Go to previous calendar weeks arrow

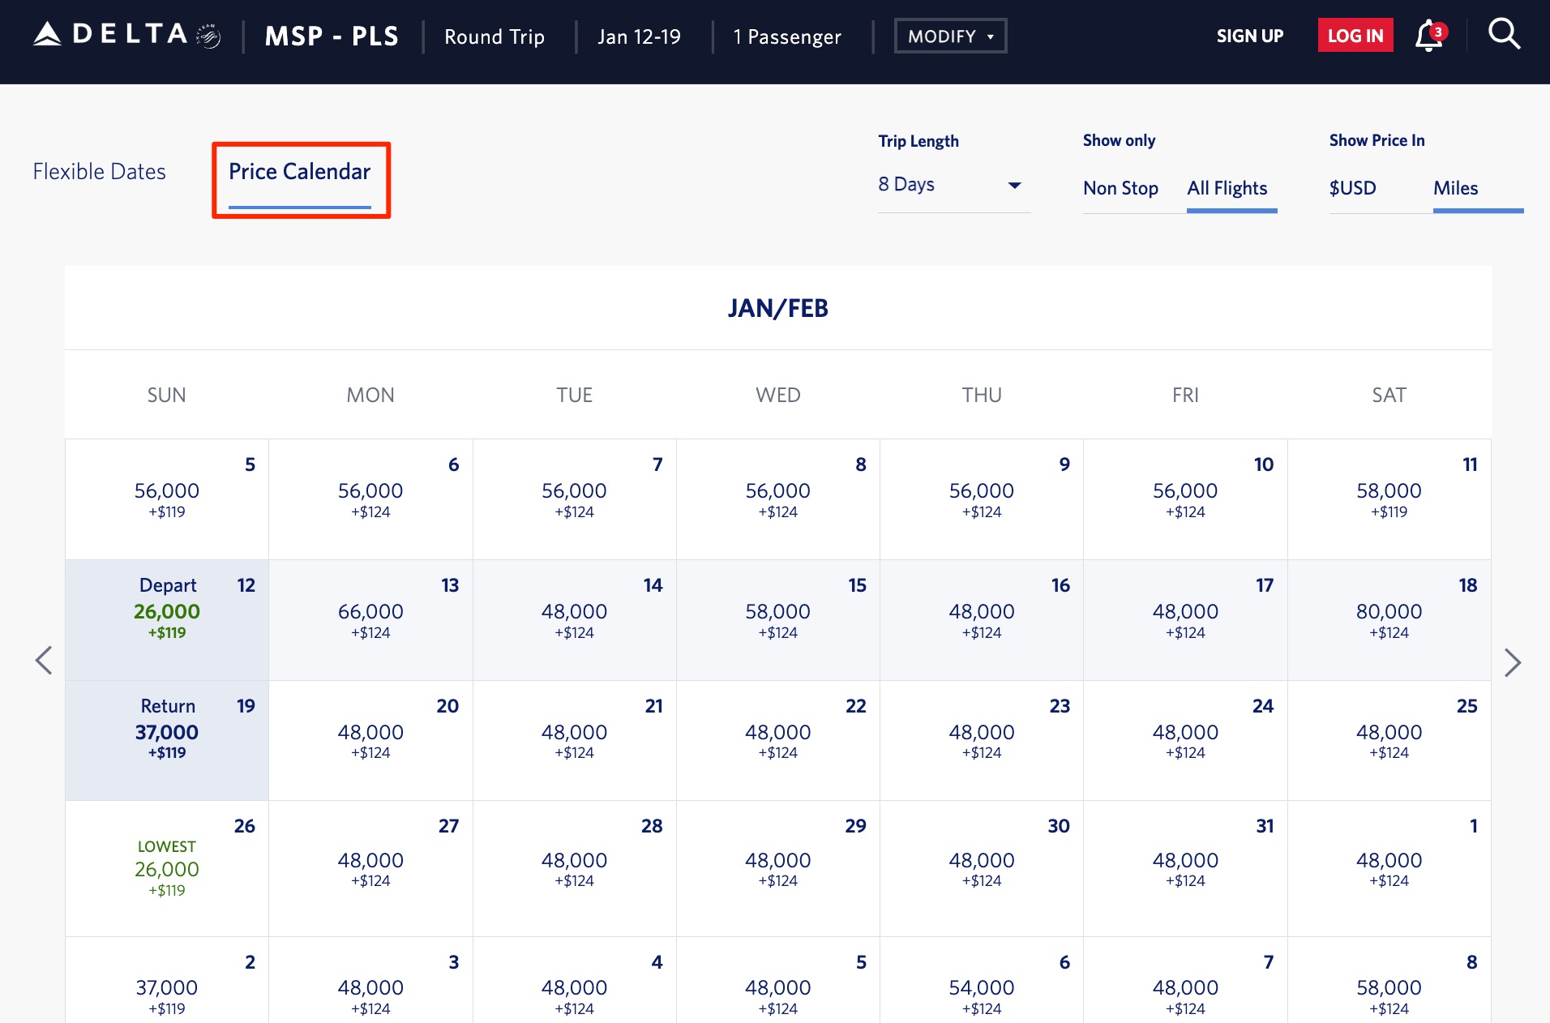(x=44, y=660)
